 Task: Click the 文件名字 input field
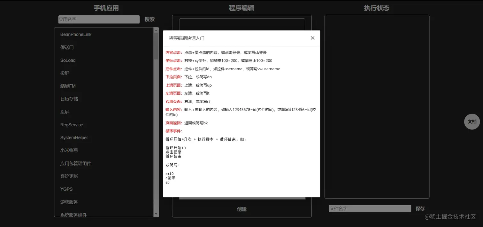[x=370, y=208]
